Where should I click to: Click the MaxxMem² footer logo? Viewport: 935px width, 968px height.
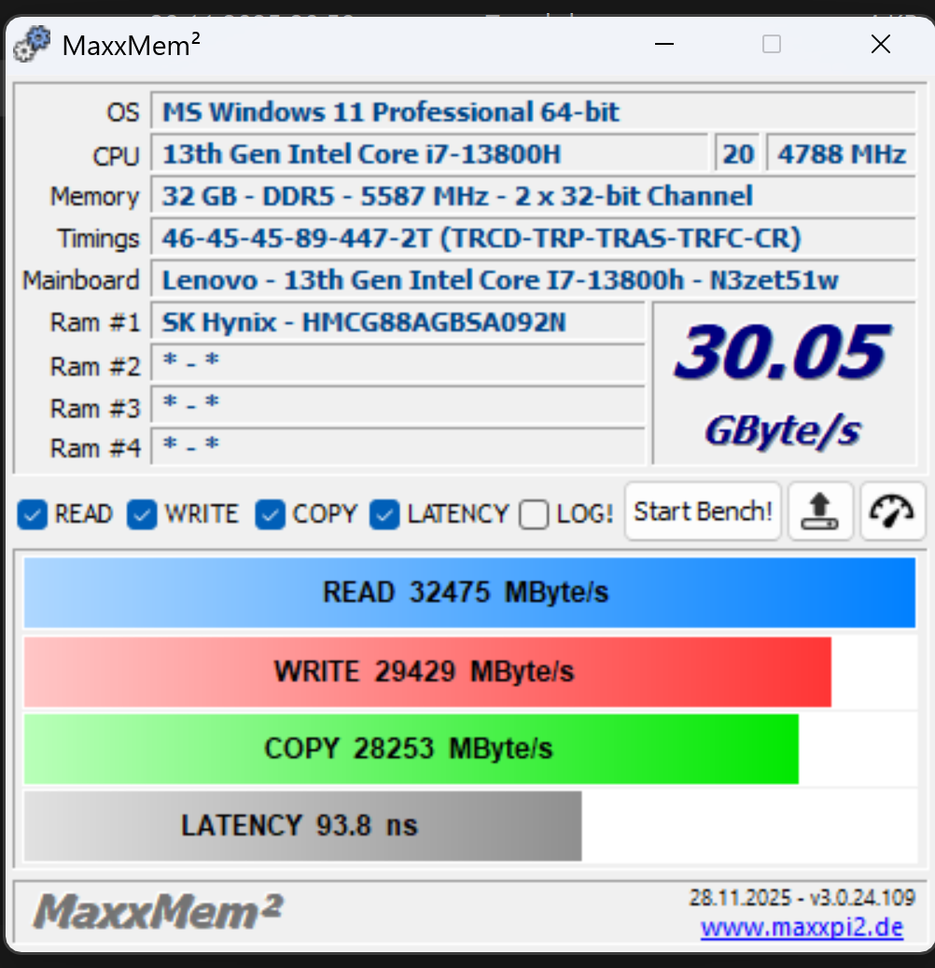(158, 910)
